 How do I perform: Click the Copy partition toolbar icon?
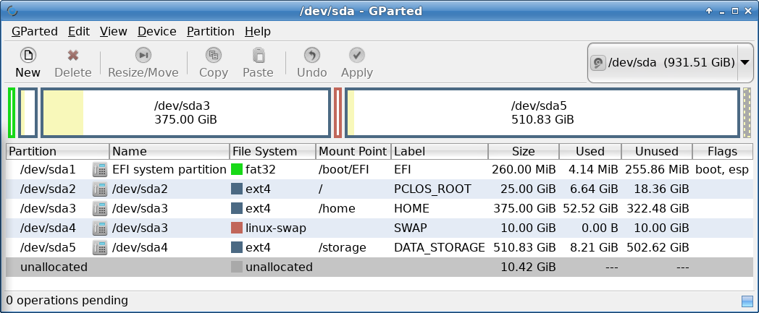click(214, 55)
